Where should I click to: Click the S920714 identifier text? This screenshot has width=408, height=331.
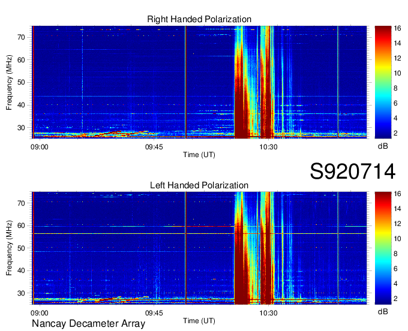point(353,171)
